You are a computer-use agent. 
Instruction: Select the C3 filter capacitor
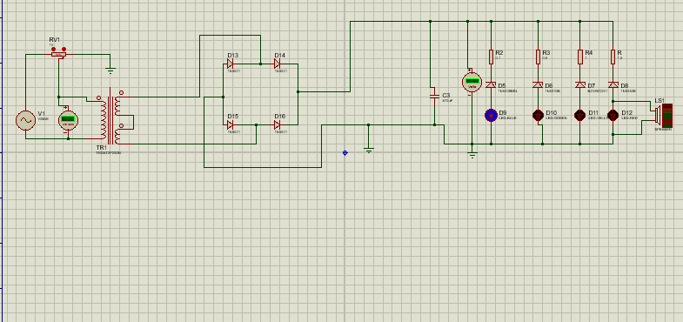point(434,97)
